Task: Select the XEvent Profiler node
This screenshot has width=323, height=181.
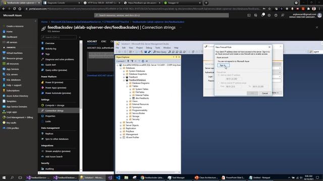Action: [x=132, y=137]
